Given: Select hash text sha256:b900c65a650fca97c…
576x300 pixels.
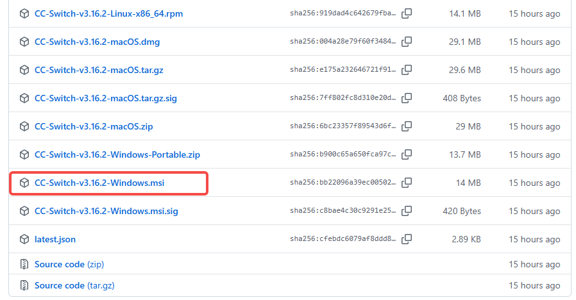Looking at the screenshot, I should click(x=343, y=154).
